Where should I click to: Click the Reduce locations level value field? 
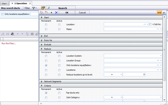[134, 75]
